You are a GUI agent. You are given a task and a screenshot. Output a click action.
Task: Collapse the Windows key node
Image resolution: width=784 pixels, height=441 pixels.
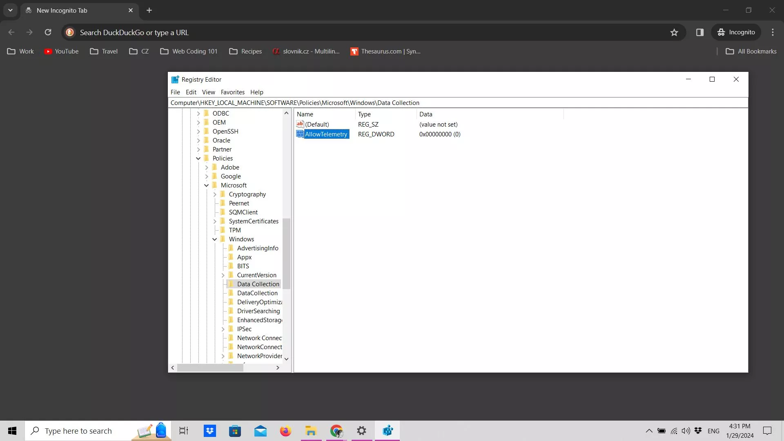click(x=215, y=239)
